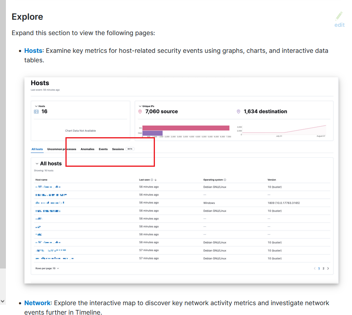The width and height of the screenshot is (352, 315).
Task: Switch to the Anomalies tab
Action: (88, 149)
